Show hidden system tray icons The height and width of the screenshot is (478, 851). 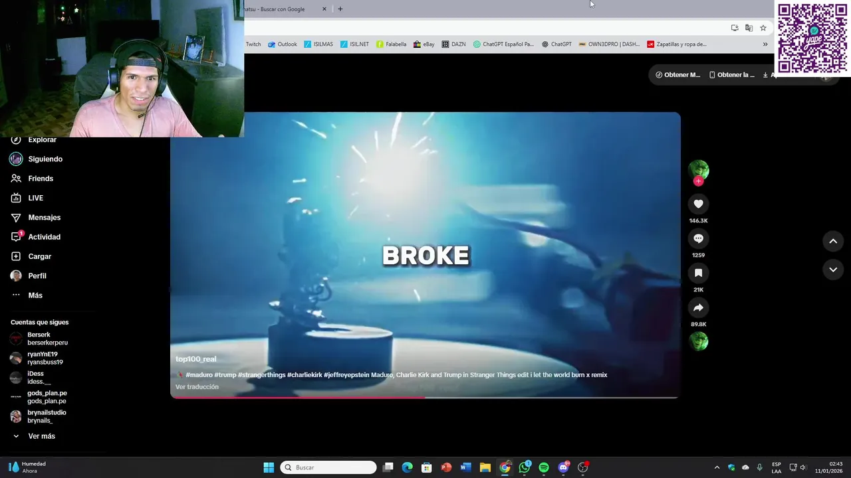pos(717,467)
